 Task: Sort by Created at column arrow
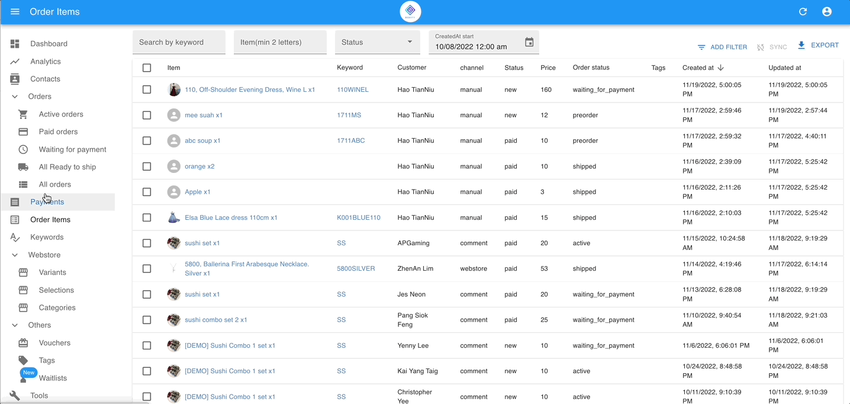pos(721,68)
